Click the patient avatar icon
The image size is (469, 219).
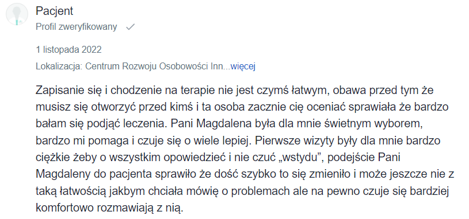click(x=17, y=14)
